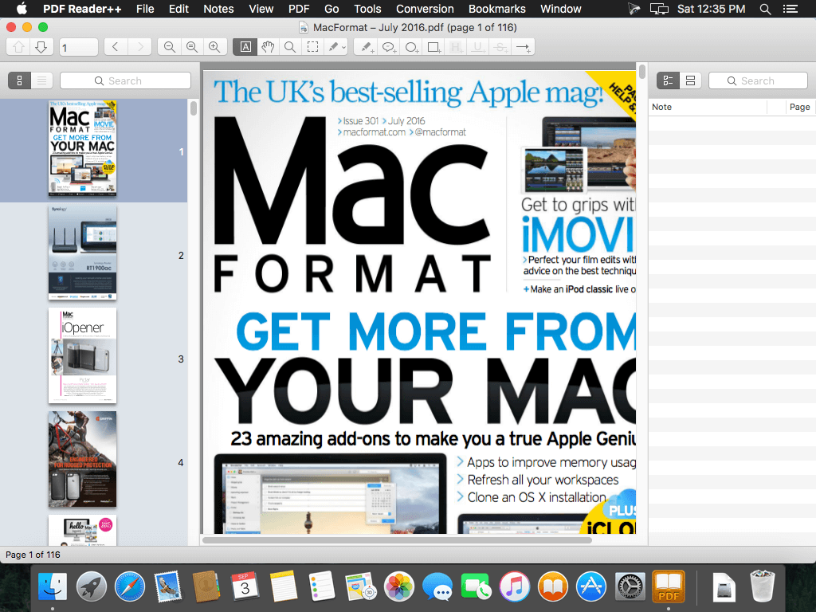Open System Preferences from the Dock
The image size is (816, 612).
[x=630, y=586]
